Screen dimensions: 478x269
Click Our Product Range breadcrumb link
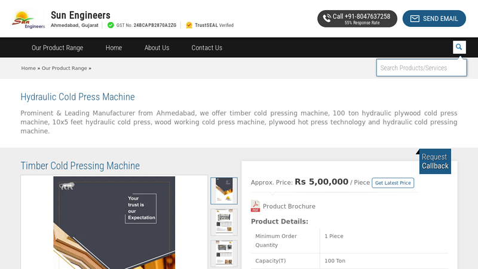click(65, 68)
